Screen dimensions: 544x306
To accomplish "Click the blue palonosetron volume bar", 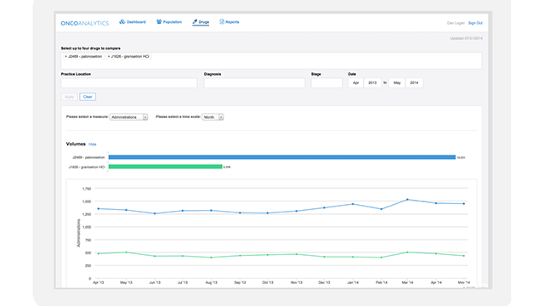I will click(281, 157).
